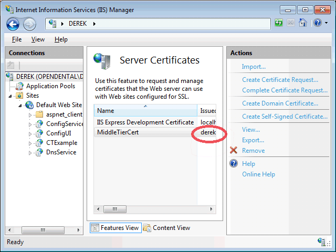Select the Application Pools node icon
The width and height of the screenshot is (336, 252).
[x=19, y=86]
